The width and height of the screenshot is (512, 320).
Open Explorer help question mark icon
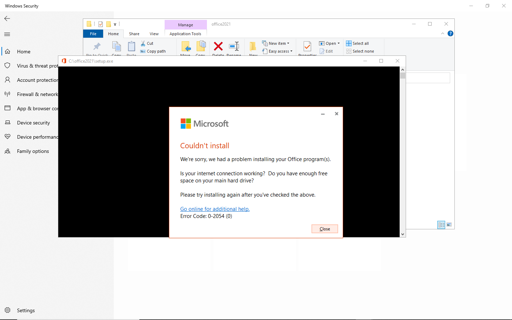point(450,33)
